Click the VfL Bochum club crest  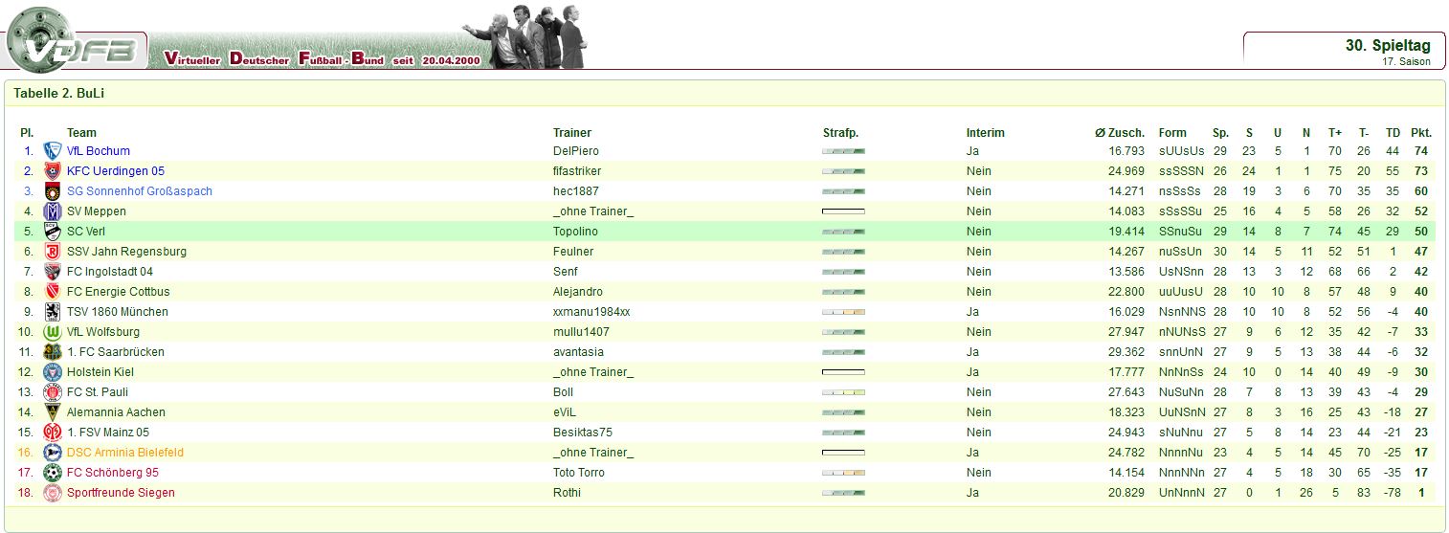click(53, 151)
